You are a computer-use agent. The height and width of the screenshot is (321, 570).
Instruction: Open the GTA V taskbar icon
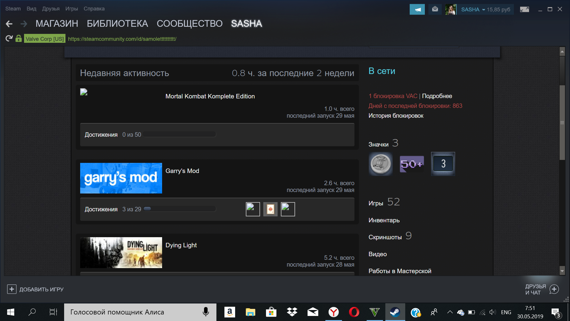(x=375, y=312)
